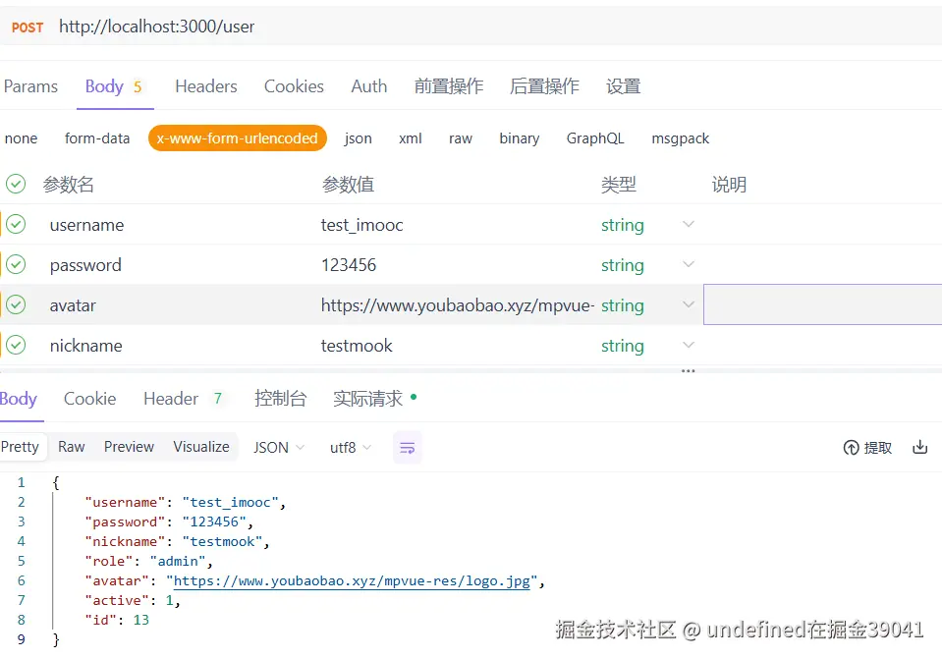Select msgpack body type
942x659 pixels.
pos(680,138)
